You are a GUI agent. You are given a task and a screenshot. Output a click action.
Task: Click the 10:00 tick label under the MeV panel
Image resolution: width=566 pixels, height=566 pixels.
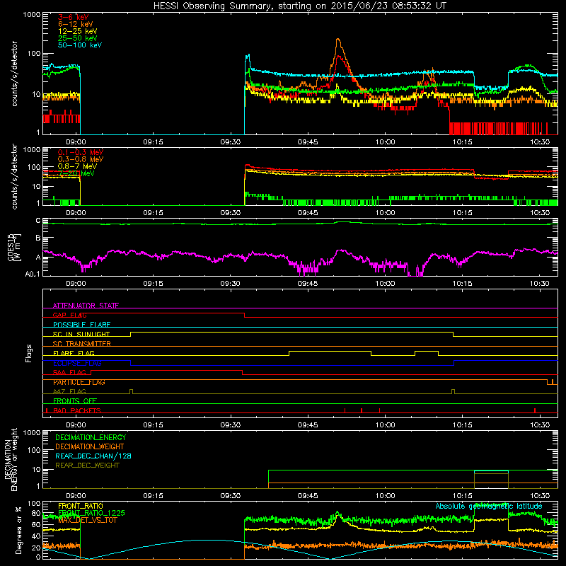(x=385, y=213)
